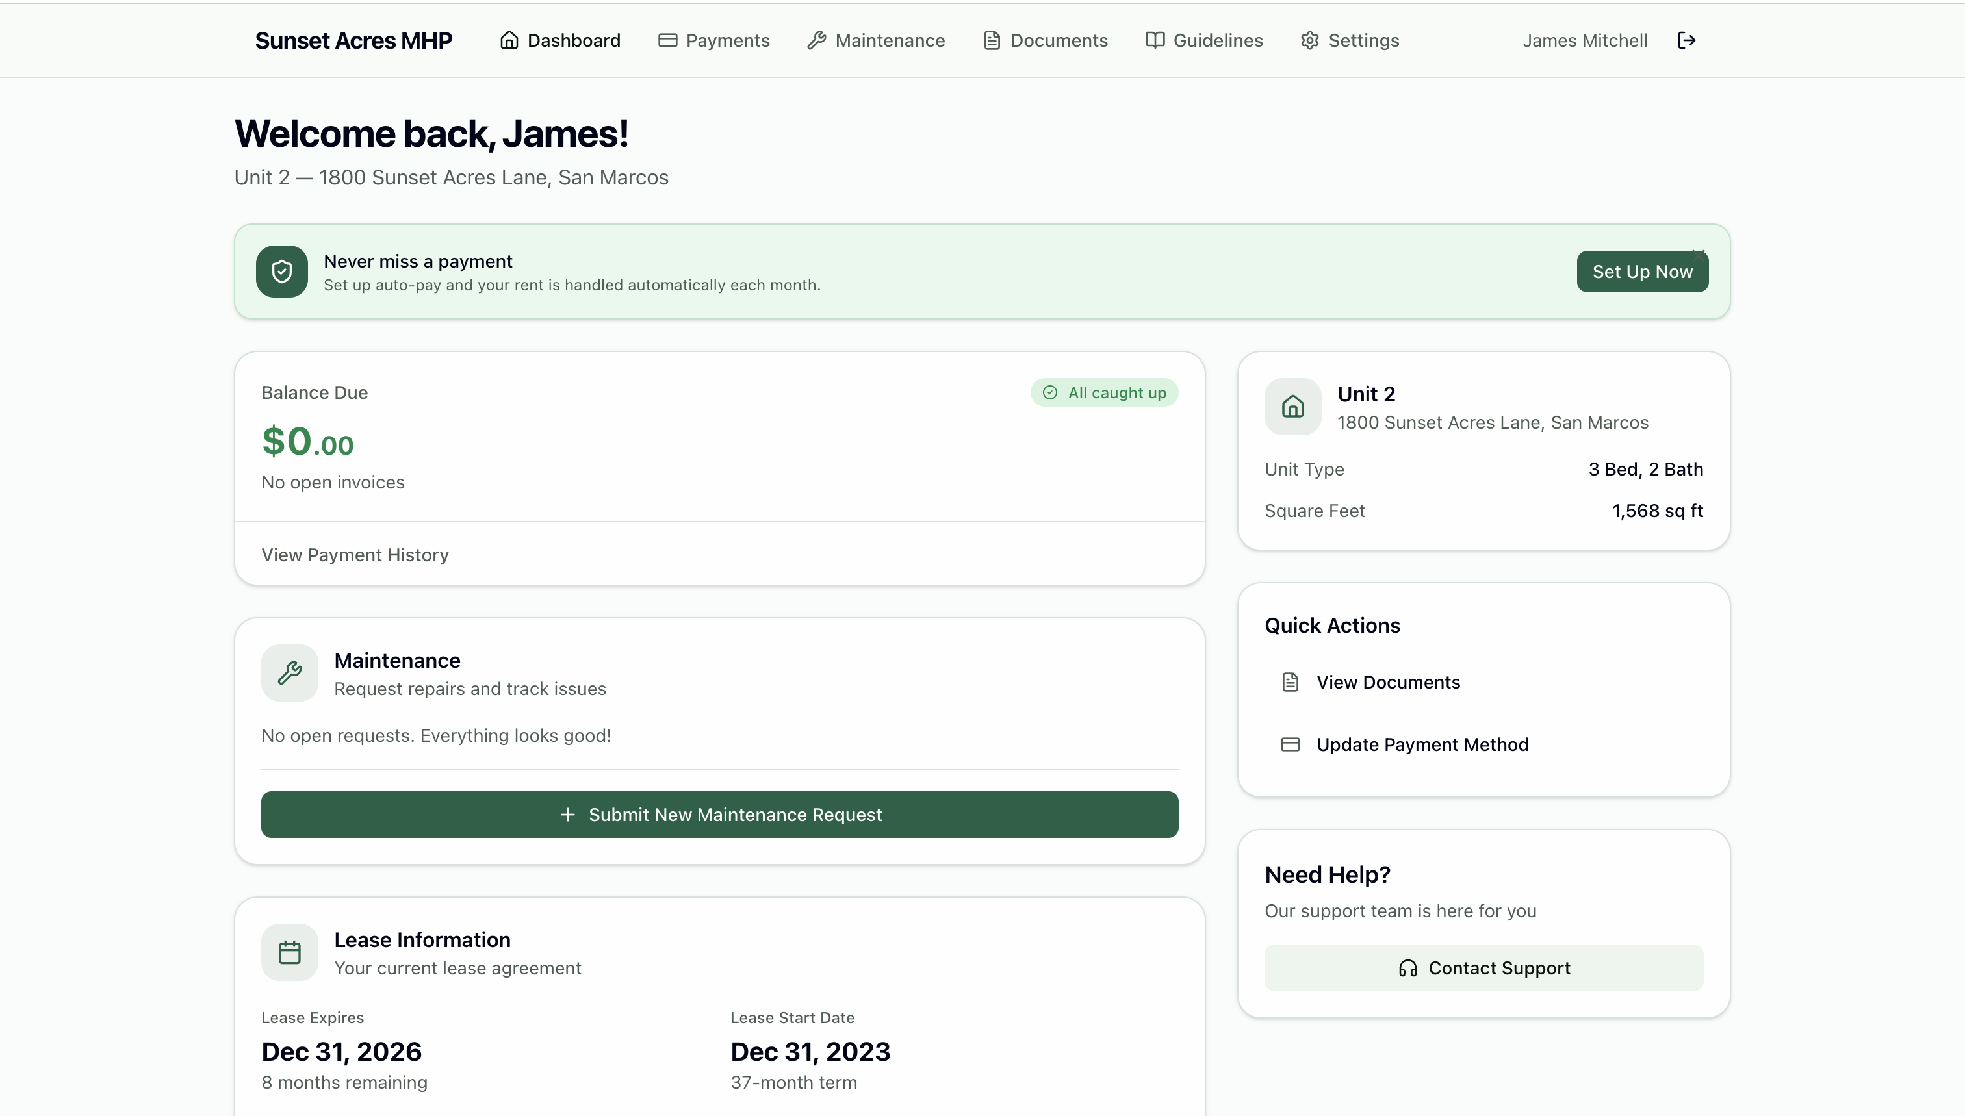
Task: Open the Guidelines nav item
Action: pyautogui.click(x=1203, y=40)
